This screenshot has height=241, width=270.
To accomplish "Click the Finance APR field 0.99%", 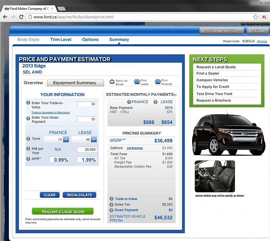I will [59, 160].
